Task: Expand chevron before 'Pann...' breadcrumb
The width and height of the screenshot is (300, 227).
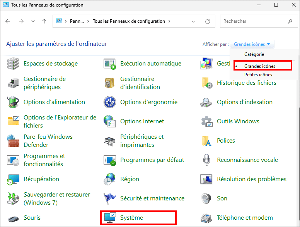Action: tap(66, 21)
